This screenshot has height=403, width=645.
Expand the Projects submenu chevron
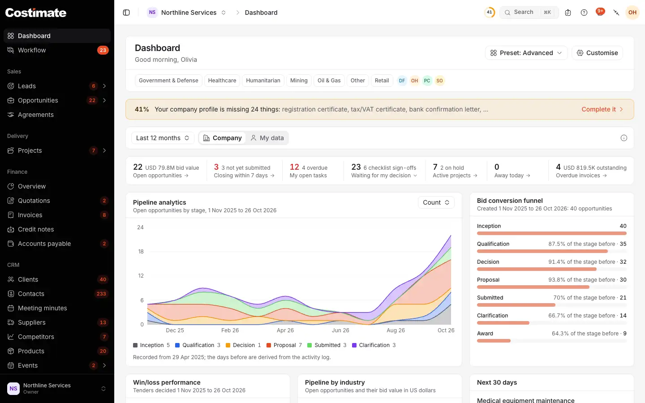pos(104,150)
